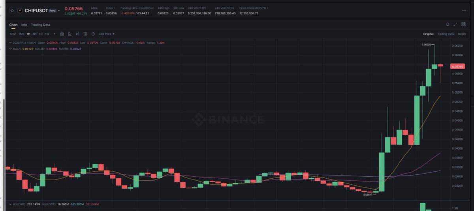Click the MA(7) value 0.05129

(29, 49)
